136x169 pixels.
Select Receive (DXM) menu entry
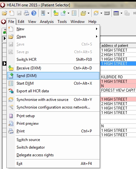(53, 68)
